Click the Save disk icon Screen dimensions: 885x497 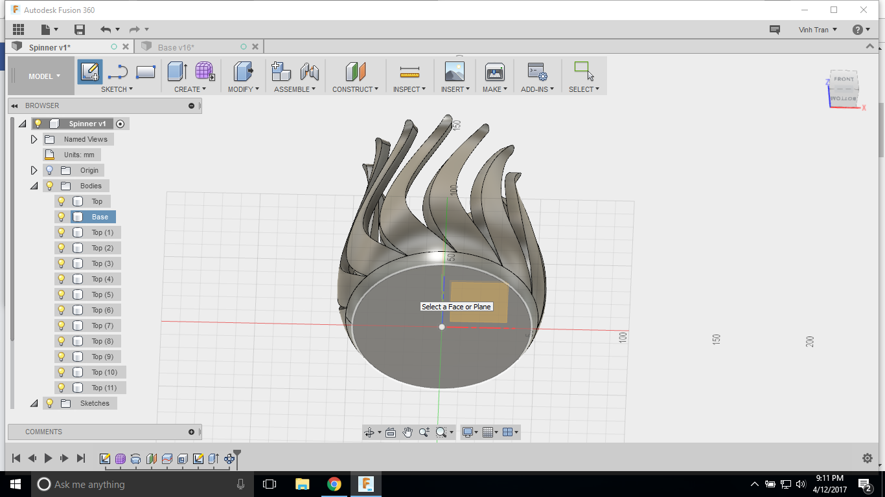point(80,29)
